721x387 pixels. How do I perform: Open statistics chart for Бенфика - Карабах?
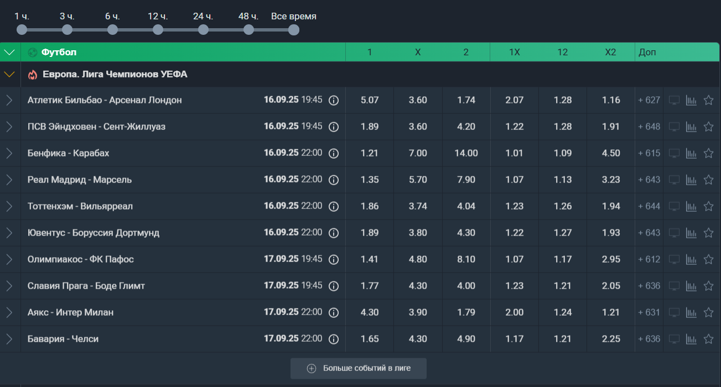[691, 153]
